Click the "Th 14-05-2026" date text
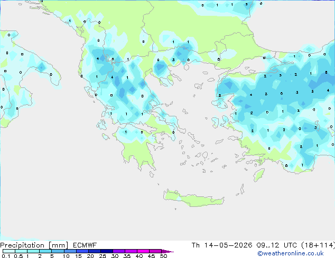Screen dimensions: 335x258 coord(222,245)
